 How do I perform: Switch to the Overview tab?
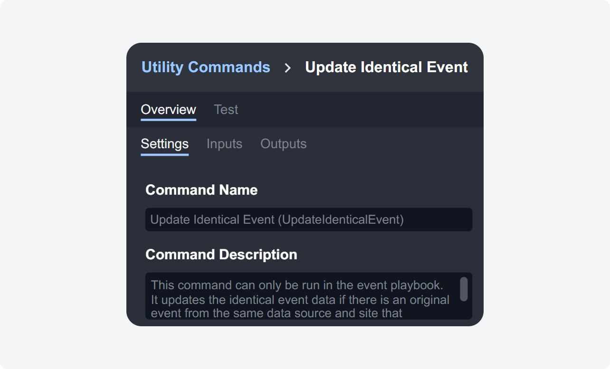pos(168,110)
